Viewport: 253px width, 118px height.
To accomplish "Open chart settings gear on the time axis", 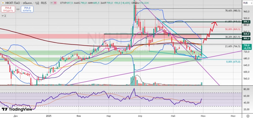I will click(248, 116).
